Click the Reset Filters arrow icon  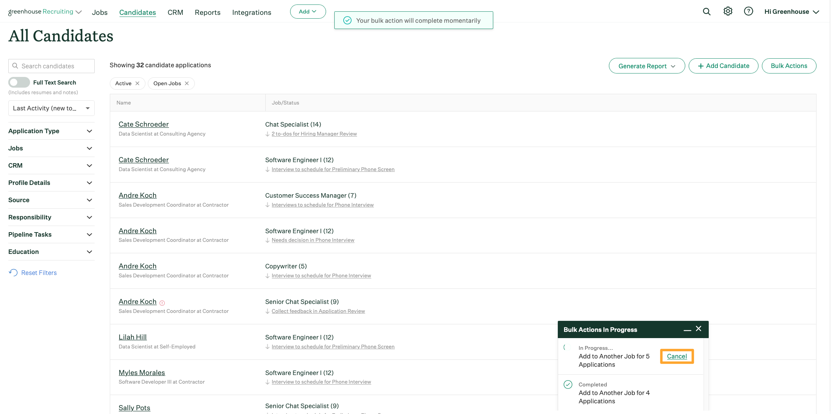pyautogui.click(x=13, y=273)
